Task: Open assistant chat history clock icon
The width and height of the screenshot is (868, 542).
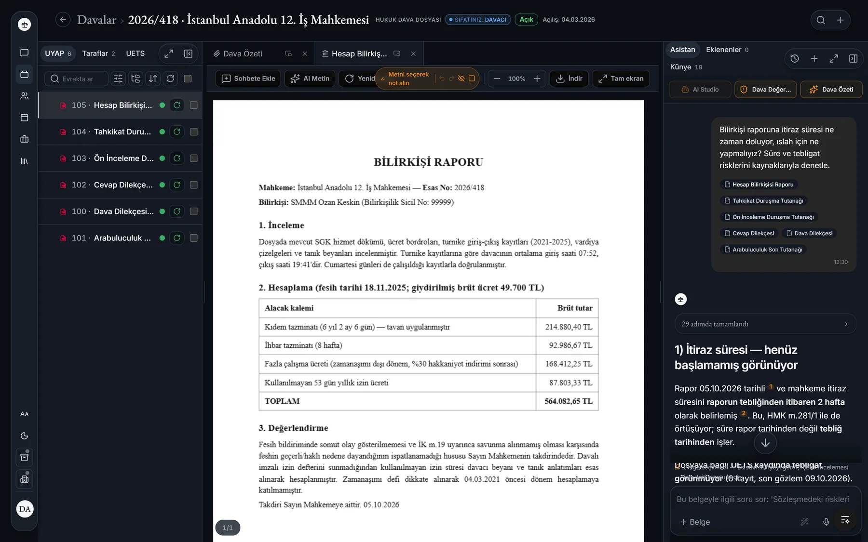Action: tap(795, 58)
